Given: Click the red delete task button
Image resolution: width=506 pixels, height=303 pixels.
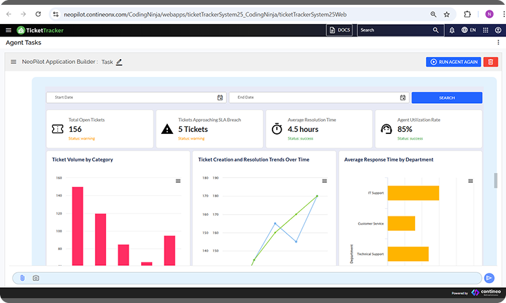Looking at the screenshot, I should click(490, 62).
